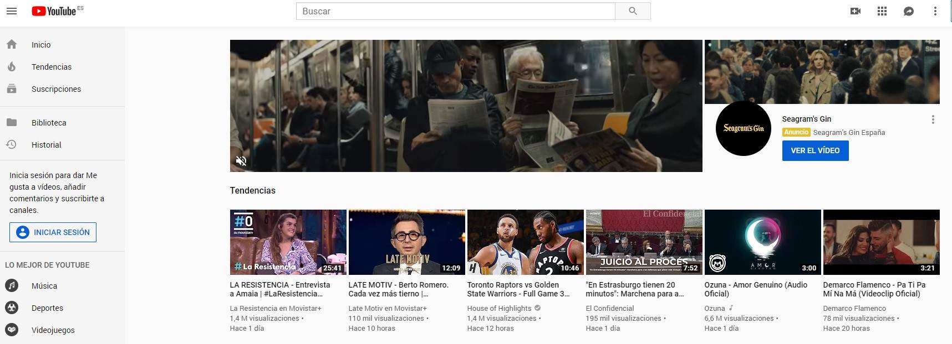Click the INICIAR SESIÓN button
The height and width of the screenshot is (344, 952).
tap(53, 232)
